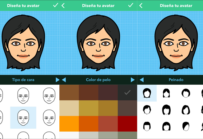203x139 pixels.
Task: Choose the dark red hair color
Action: coord(127,123)
